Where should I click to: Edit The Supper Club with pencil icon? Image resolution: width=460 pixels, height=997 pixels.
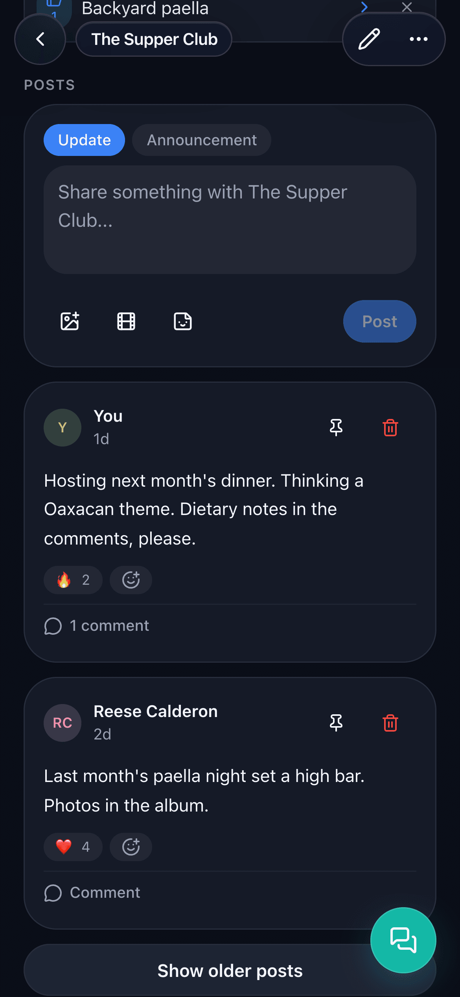pyautogui.click(x=369, y=39)
